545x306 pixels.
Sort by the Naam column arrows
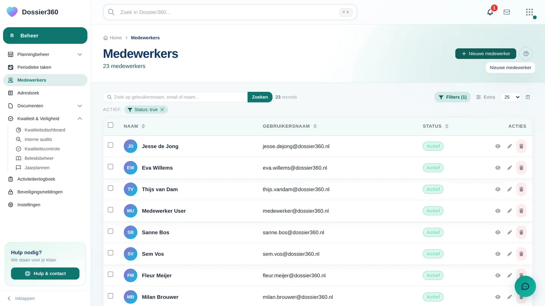click(143, 126)
